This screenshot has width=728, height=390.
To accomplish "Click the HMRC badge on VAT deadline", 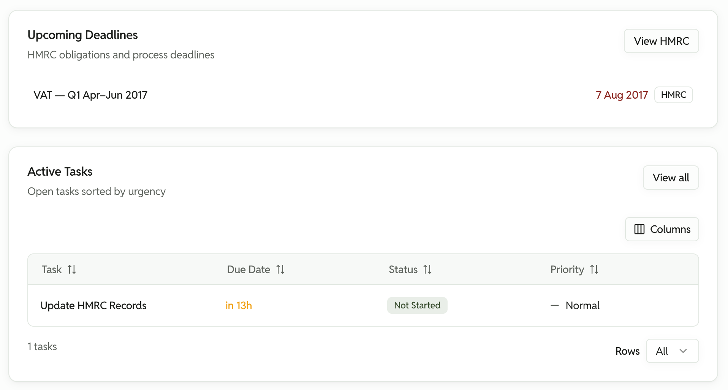I will 673,95.
